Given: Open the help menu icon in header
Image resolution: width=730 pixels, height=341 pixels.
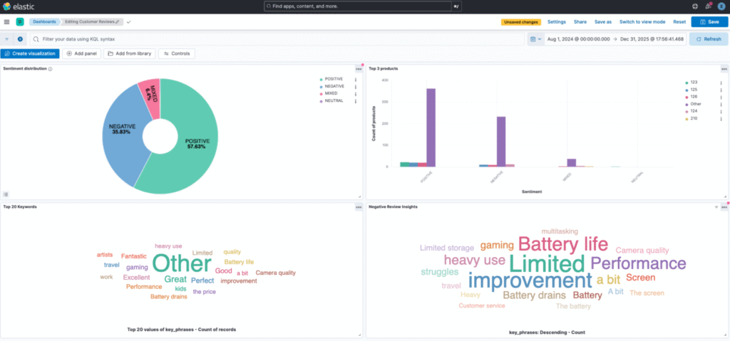Looking at the screenshot, I should coord(695,6).
